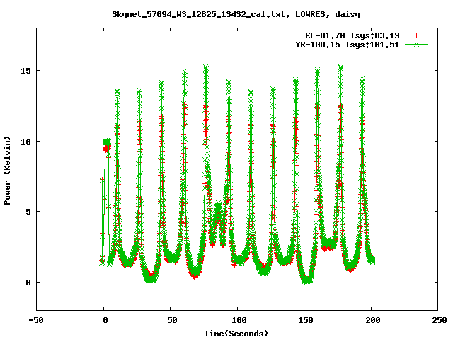
Task: Click the x-axis tick label 150
Action: pyautogui.click(x=306, y=320)
